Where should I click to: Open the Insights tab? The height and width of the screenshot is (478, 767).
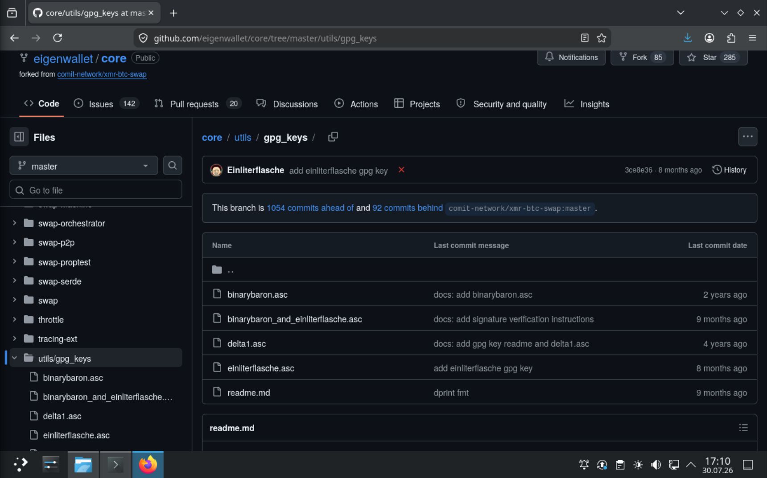(x=586, y=104)
